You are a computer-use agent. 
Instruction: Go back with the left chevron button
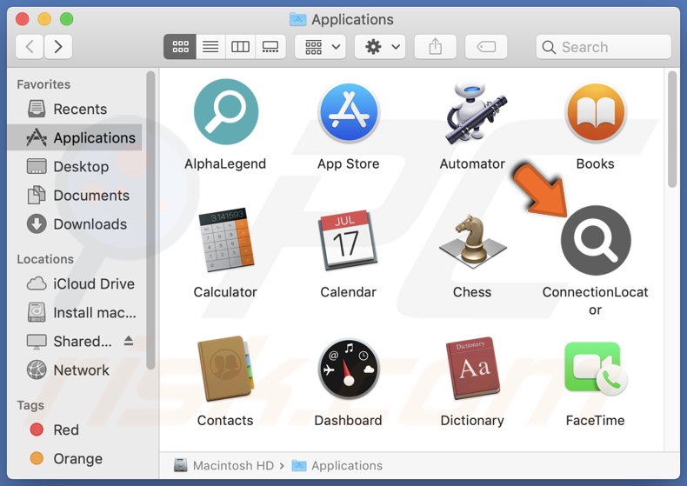coord(30,46)
